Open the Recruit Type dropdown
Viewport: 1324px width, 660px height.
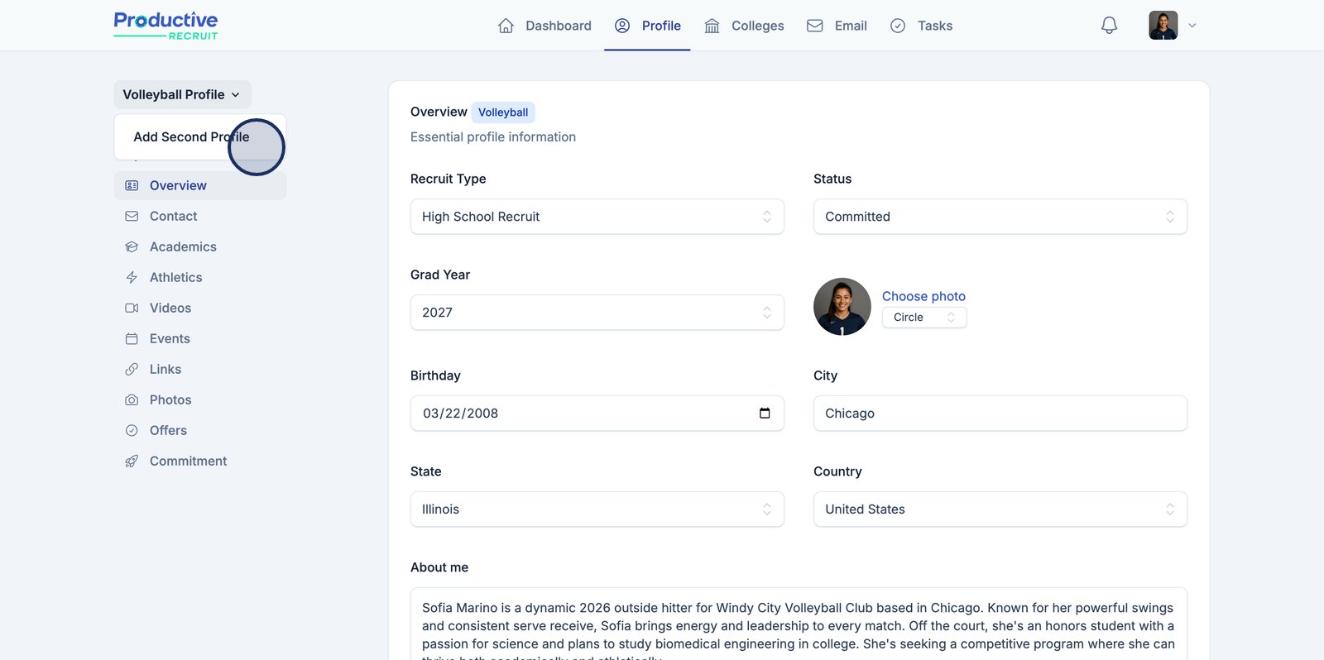[x=597, y=217]
